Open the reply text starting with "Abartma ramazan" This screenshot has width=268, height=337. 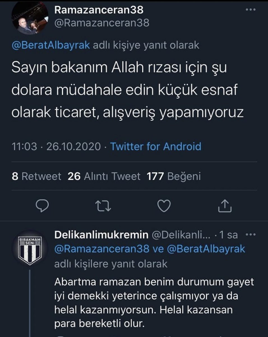(154, 302)
